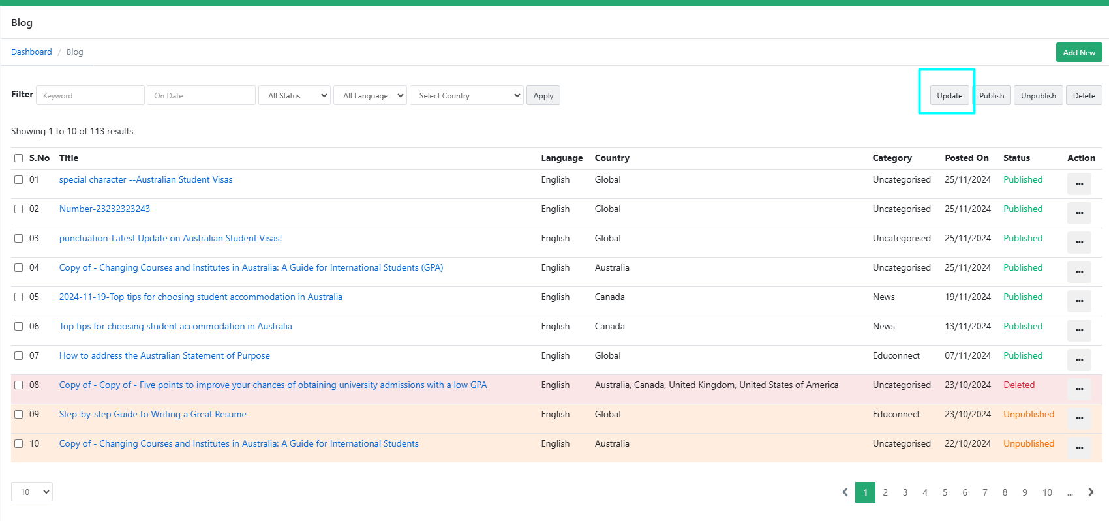Open action menu for row 05
Screen dimensions: 1109x521
click(x=1079, y=301)
